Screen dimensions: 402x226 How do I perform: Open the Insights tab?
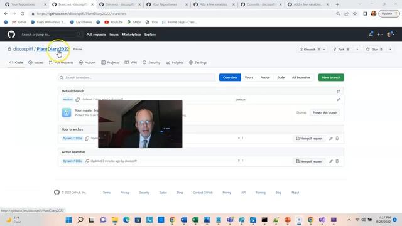click(x=175, y=63)
